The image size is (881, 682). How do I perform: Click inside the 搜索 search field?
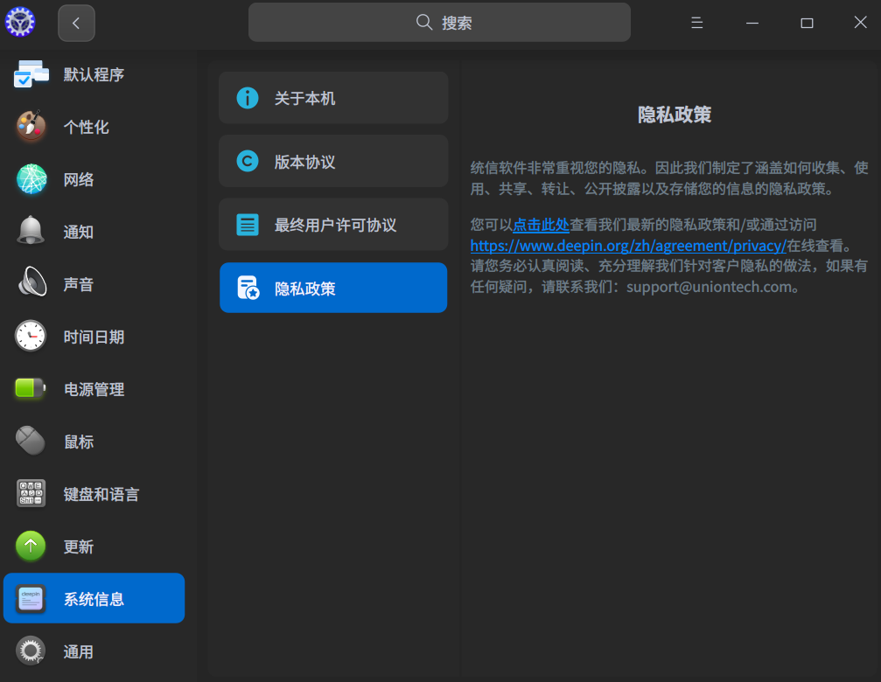point(439,22)
